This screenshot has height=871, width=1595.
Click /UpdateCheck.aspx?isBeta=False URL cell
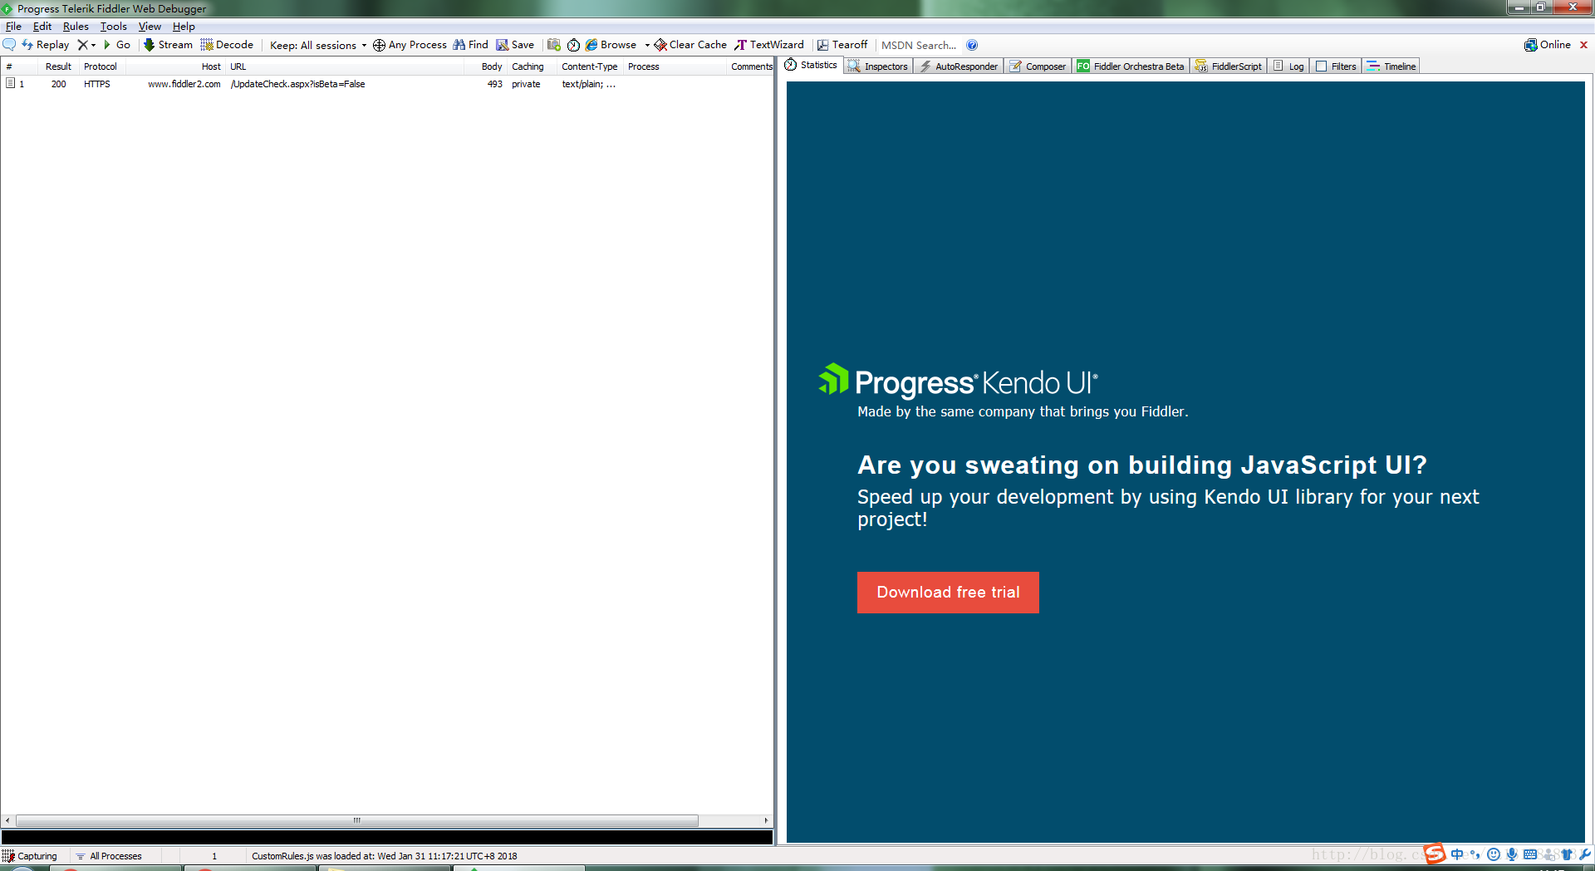point(298,84)
